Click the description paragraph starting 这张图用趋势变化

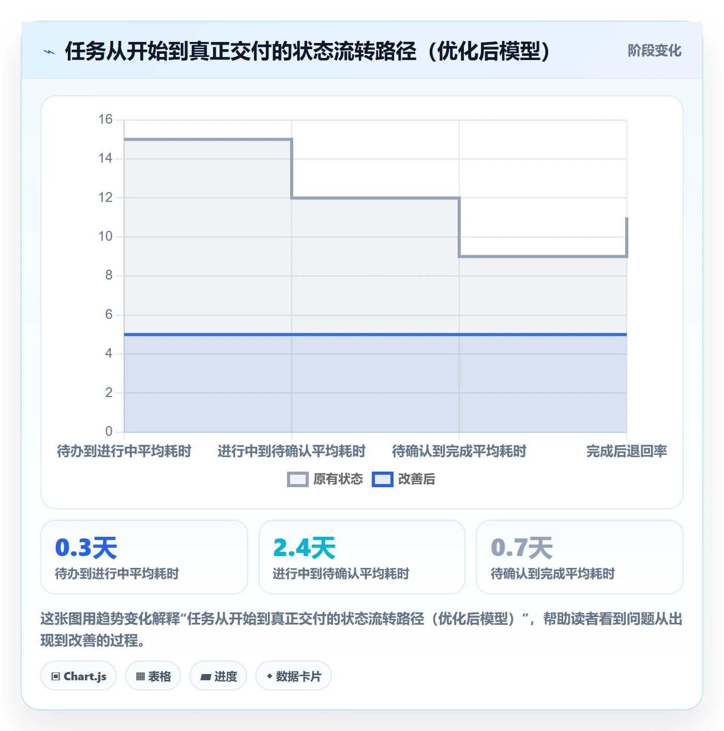[361, 630]
